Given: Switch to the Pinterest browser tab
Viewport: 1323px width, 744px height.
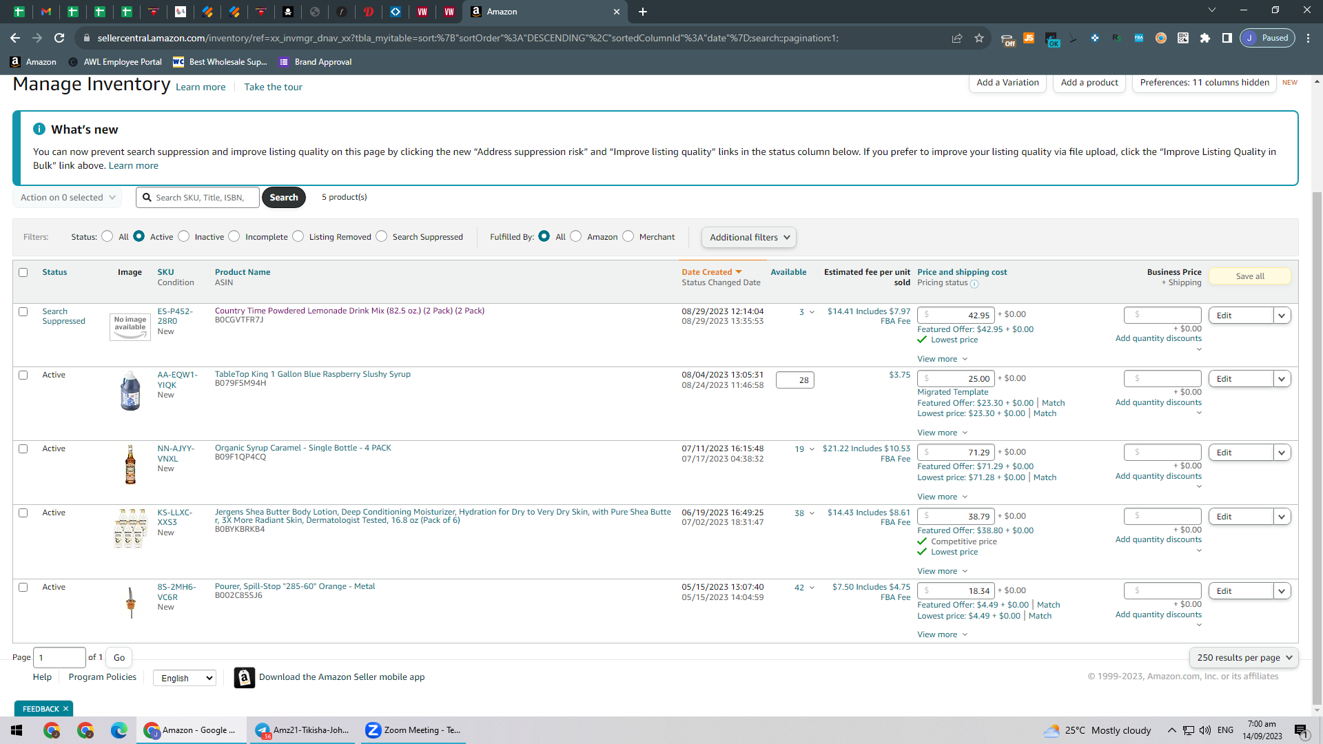Looking at the screenshot, I should (x=369, y=12).
